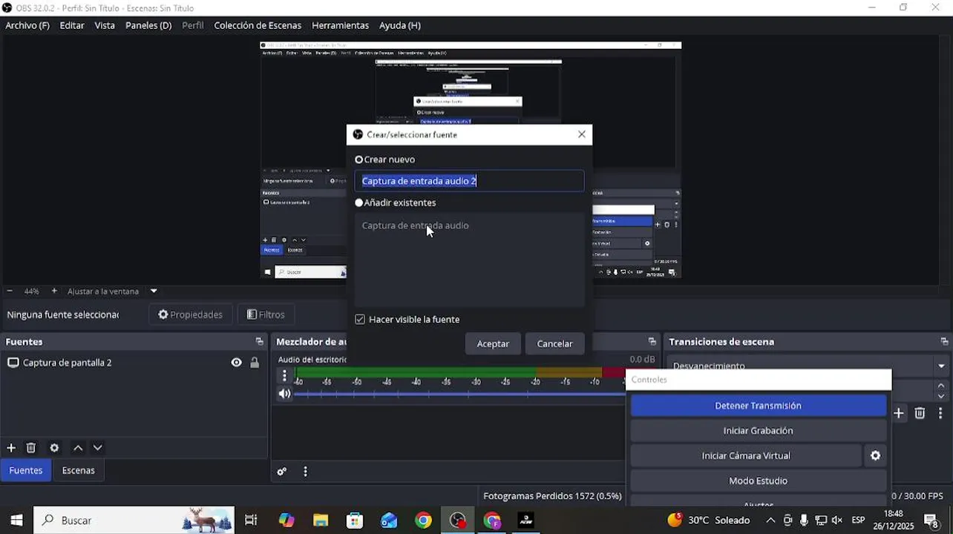Open Outlook from the taskbar

pyautogui.click(x=389, y=520)
